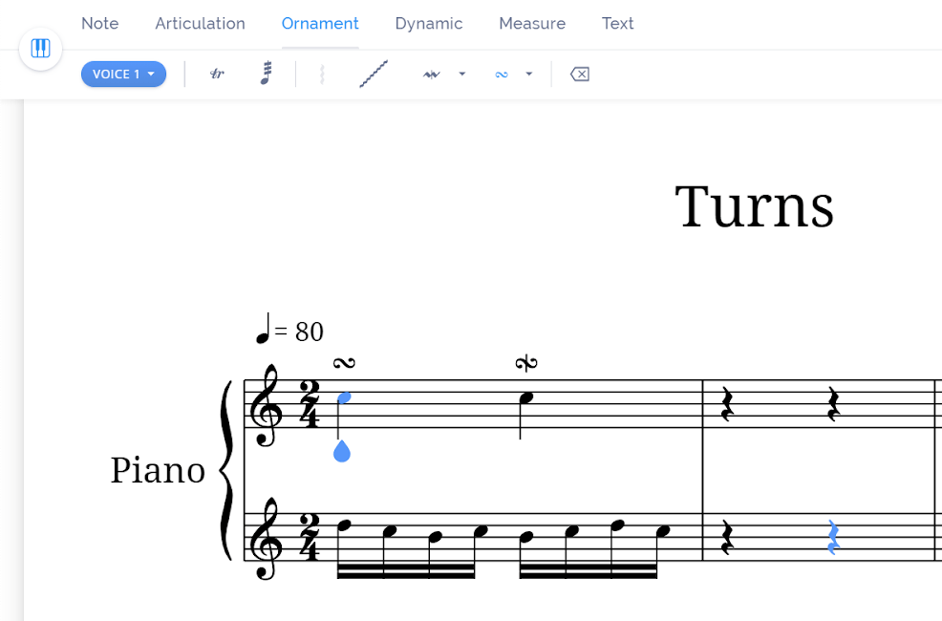
Task: Select the blue highlighted note
Action: click(342, 398)
